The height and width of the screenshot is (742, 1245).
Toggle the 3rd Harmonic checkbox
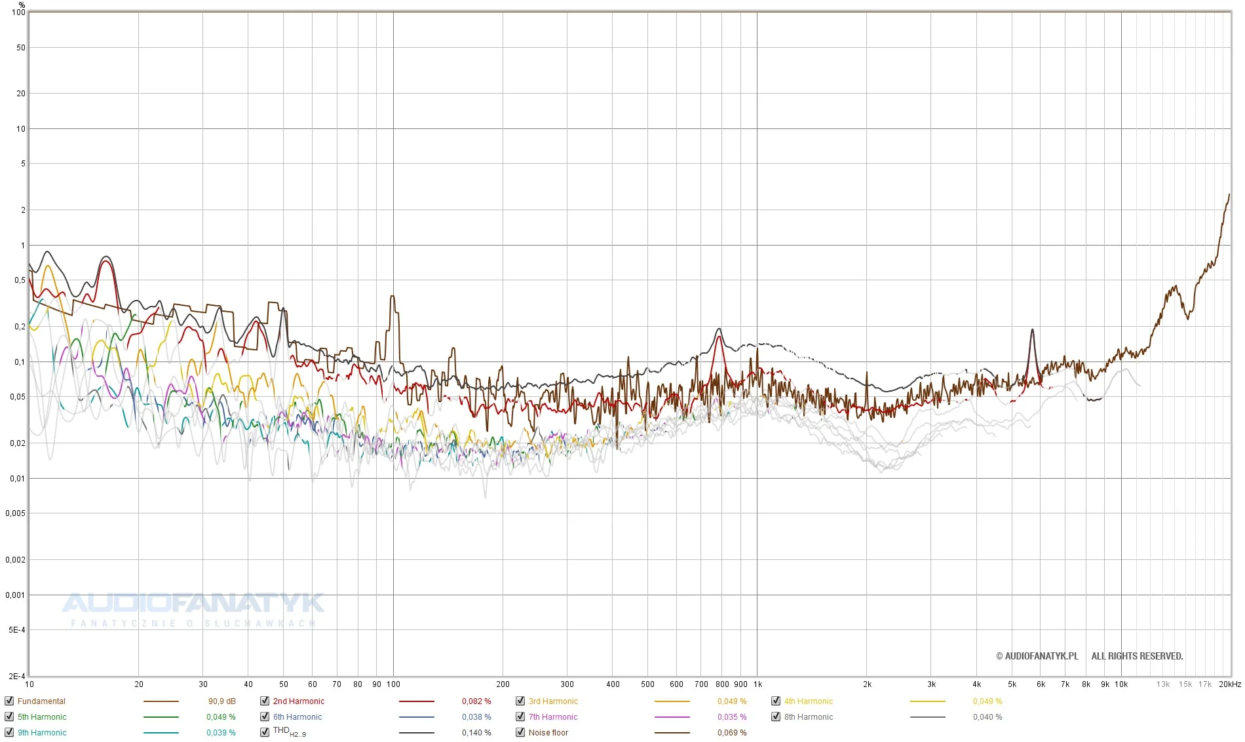(520, 701)
